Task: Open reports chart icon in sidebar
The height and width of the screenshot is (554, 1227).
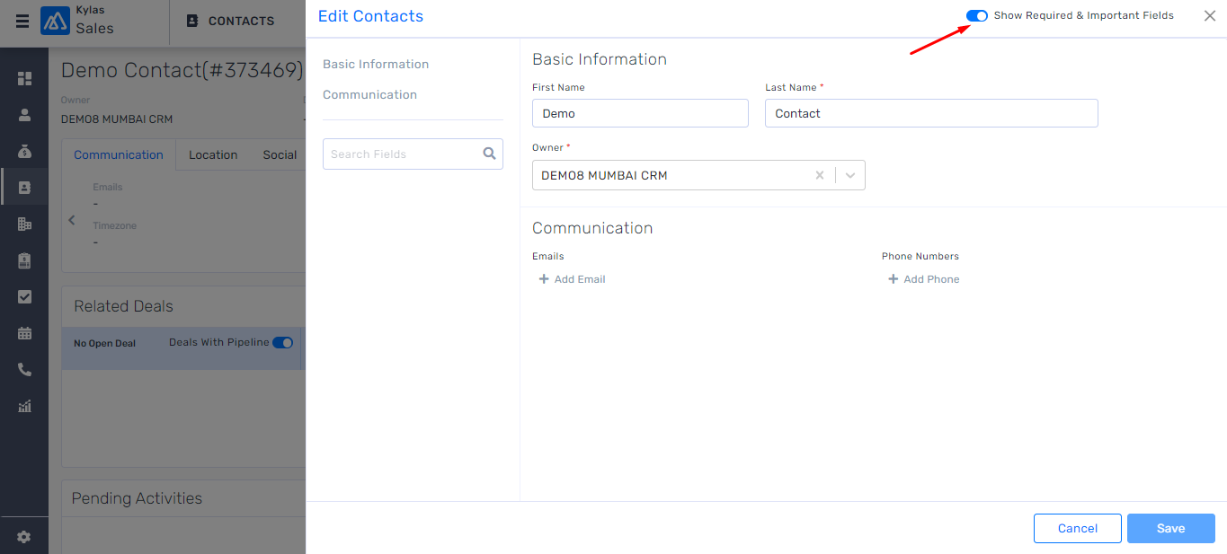Action: point(24,406)
